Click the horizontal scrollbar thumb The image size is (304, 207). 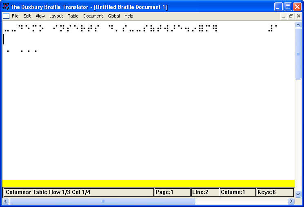[x=102, y=201]
